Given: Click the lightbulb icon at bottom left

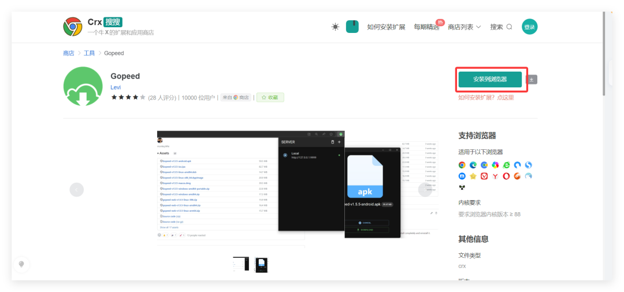Looking at the screenshot, I should 21,264.
